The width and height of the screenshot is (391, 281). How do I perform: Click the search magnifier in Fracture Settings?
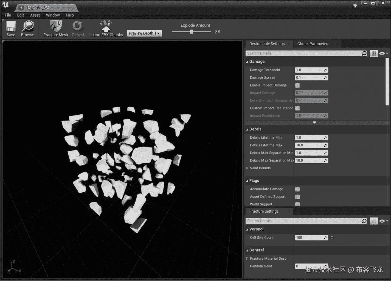click(364, 221)
